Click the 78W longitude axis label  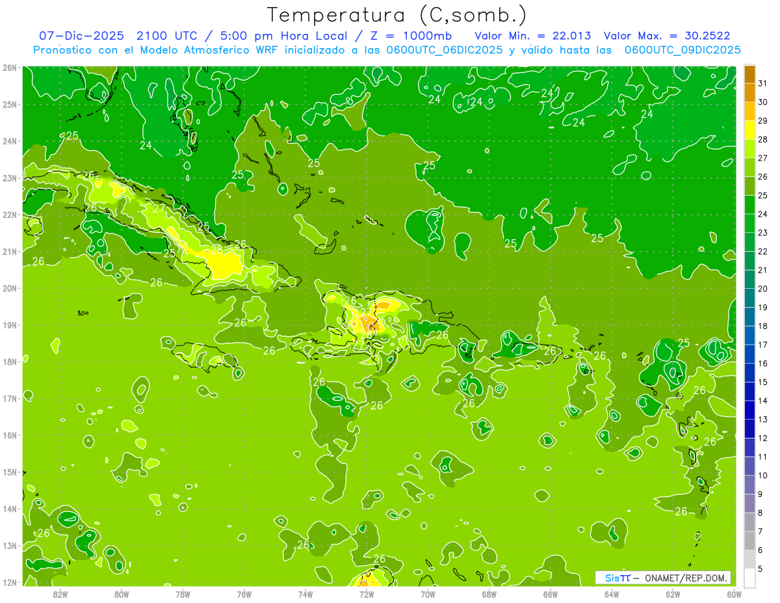point(183,593)
